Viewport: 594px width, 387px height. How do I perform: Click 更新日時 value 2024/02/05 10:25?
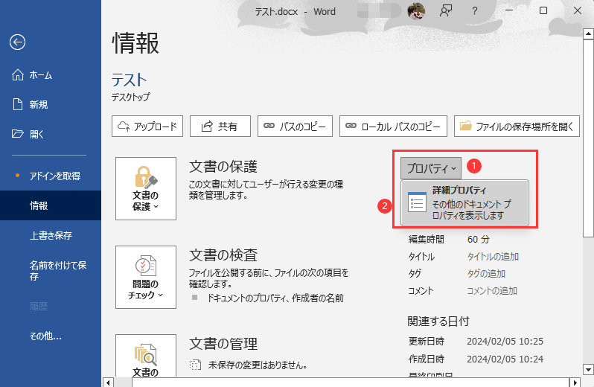505,341
